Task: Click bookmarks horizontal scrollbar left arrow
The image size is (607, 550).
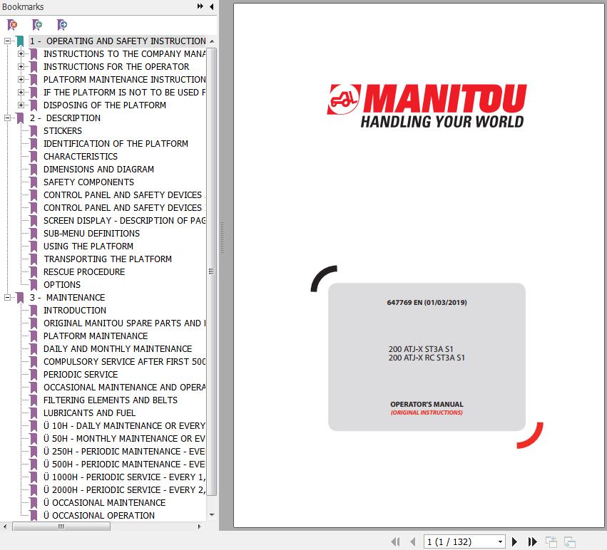Action: 5,526
